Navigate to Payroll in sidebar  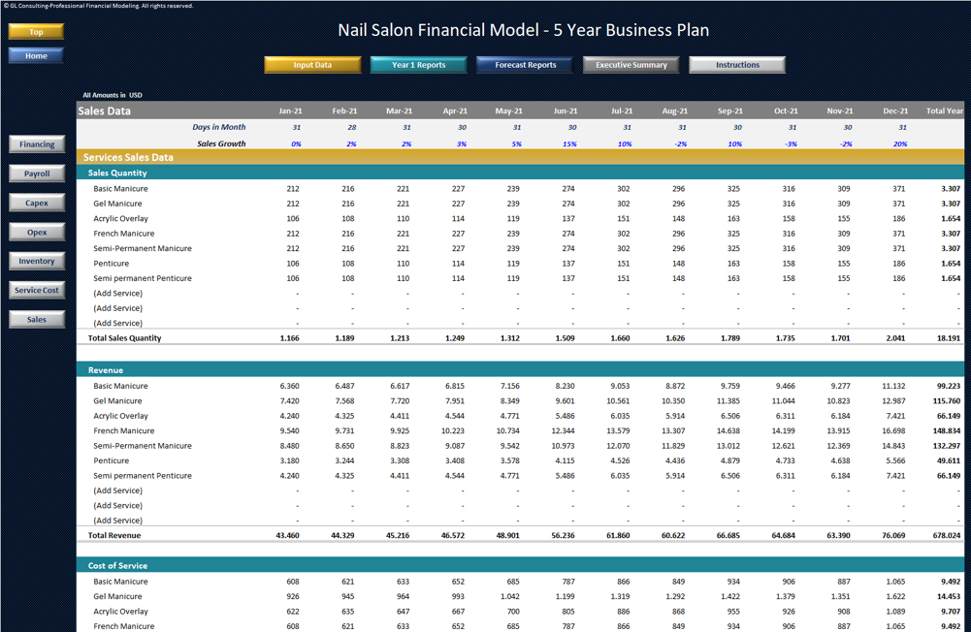click(x=37, y=174)
